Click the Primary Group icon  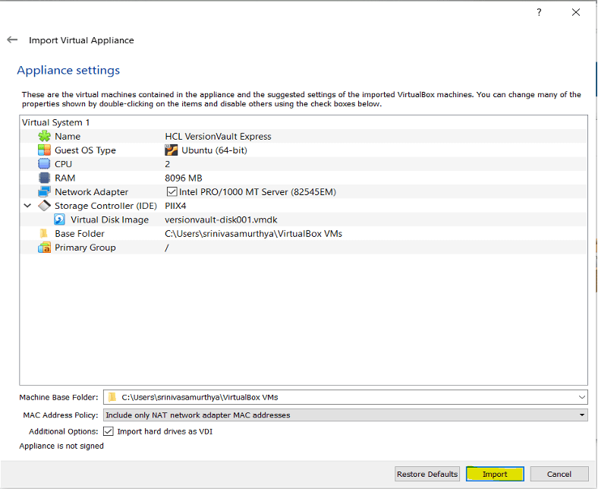(x=44, y=248)
